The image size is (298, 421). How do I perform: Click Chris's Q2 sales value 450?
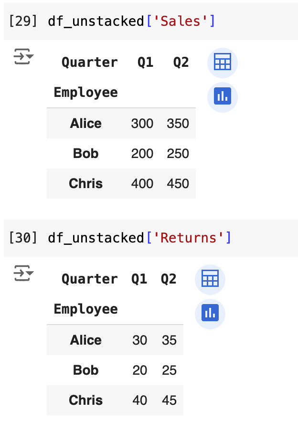(178, 184)
